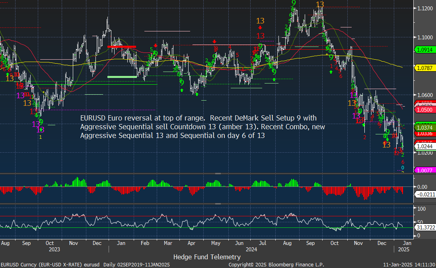Click the 1.0600 price axis tick
Image resolution: width=436 pixels, height=268 pixels.
tap(425, 95)
